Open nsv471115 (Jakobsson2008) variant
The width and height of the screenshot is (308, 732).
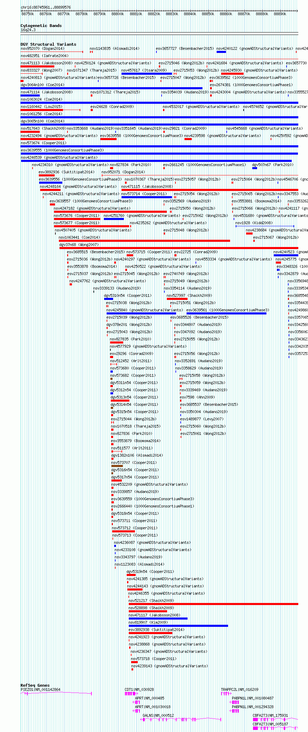(147, 186)
